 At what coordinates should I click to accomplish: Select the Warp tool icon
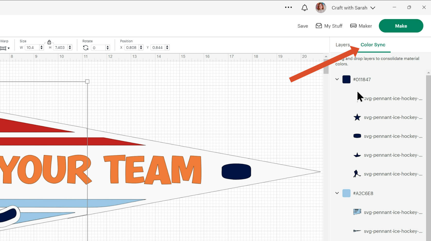pos(3,48)
